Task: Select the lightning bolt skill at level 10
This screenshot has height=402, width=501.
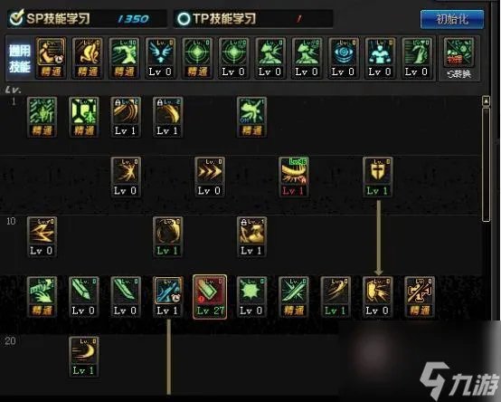Action: coord(42,236)
